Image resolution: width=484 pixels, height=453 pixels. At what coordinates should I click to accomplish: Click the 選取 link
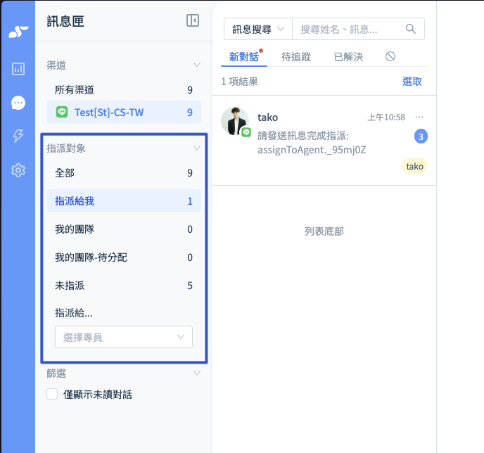(x=412, y=82)
